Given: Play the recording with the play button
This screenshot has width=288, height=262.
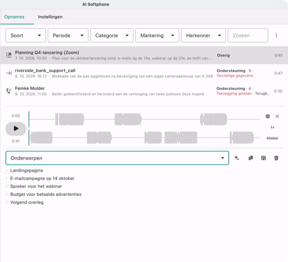Looking at the screenshot, I should 16,129.
